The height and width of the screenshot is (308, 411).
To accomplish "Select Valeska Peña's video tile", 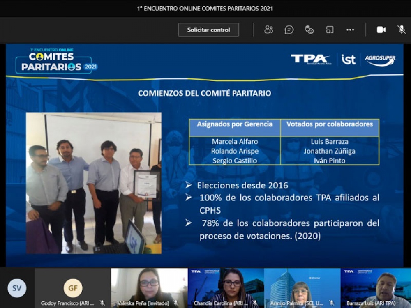I will pyautogui.click(x=149, y=285).
